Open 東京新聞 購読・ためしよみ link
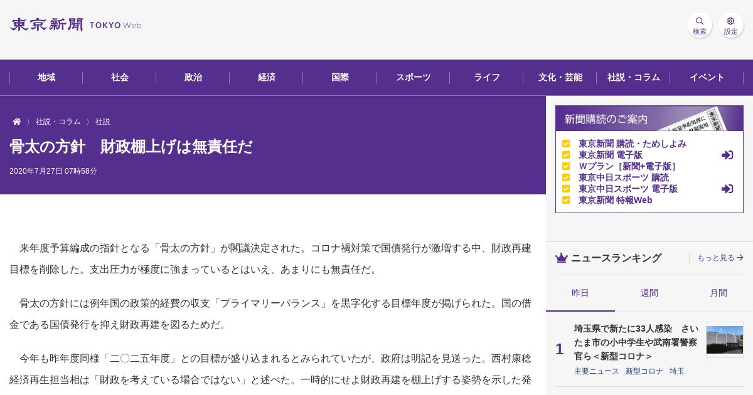 tap(633, 144)
